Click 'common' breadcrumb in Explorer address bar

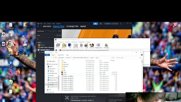point(68,58)
